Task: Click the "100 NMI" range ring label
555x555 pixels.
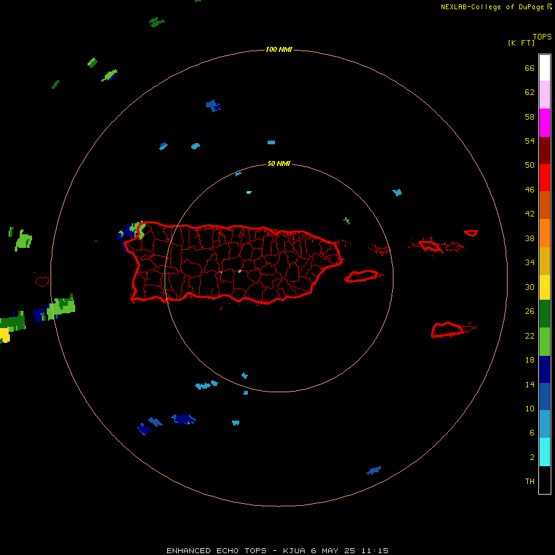Action: 279,49
